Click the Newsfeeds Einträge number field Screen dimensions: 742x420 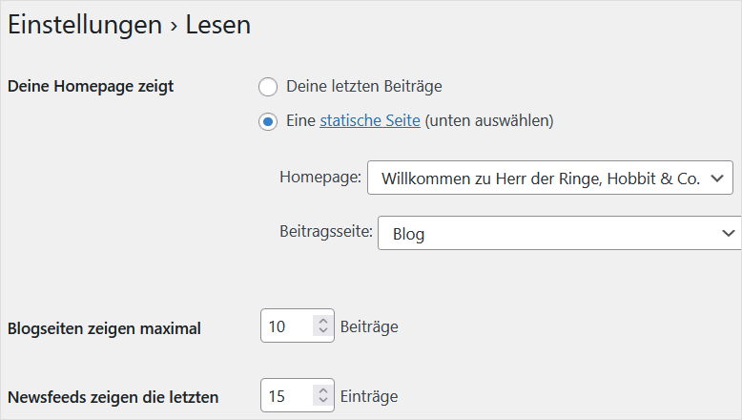pyautogui.click(x=298, y=395)
